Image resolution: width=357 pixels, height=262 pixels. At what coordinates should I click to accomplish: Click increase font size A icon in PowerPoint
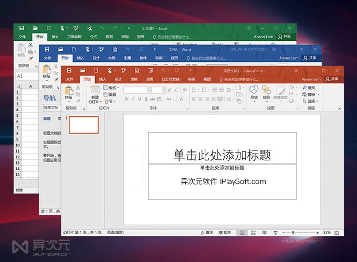pyautogui.click(x=170, y=90)
